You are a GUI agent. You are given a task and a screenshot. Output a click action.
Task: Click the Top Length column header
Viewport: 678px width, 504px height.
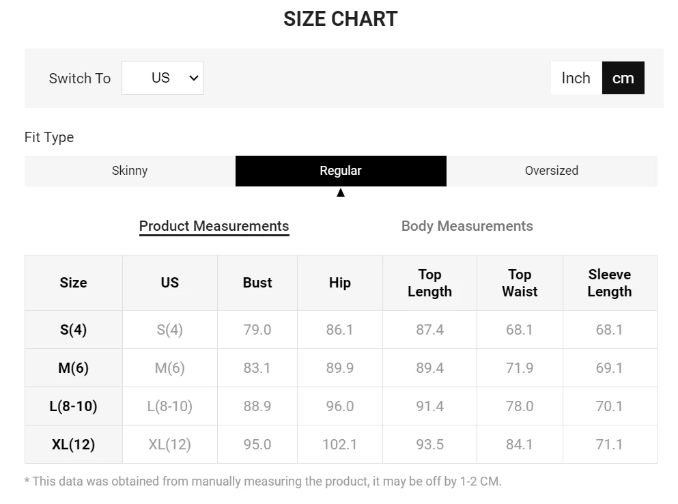429,283
